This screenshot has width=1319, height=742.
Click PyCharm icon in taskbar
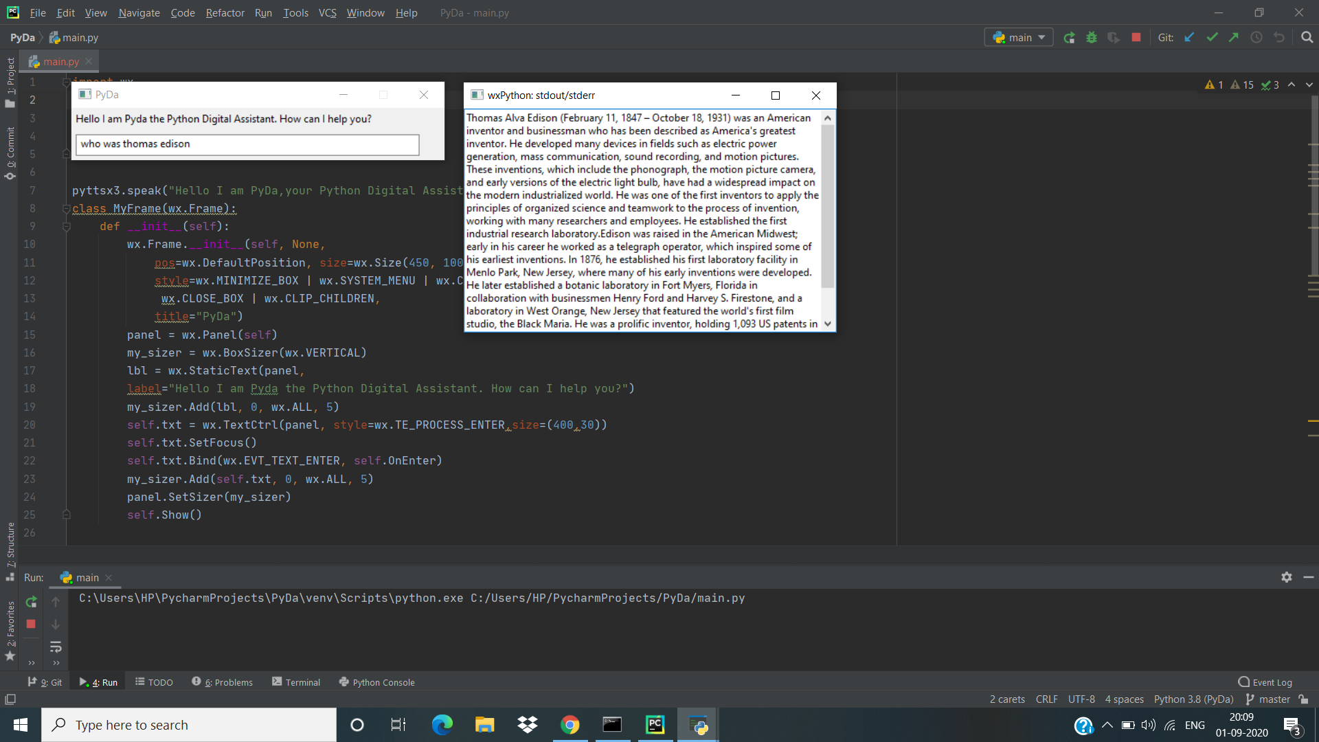[655, 725]
